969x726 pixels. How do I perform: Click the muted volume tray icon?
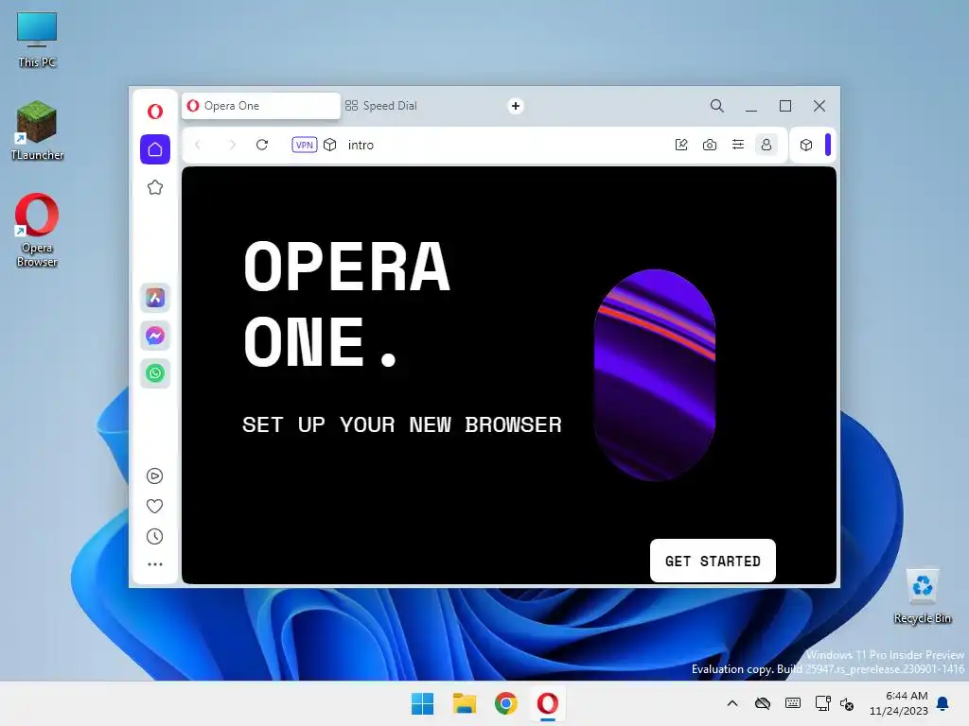coord(847,703)
